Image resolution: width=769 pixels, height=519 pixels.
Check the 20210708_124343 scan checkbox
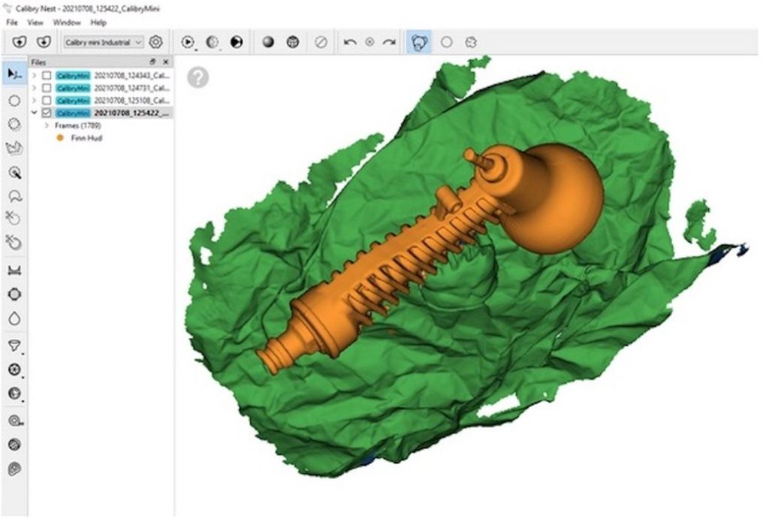click(x=47, y=76)
